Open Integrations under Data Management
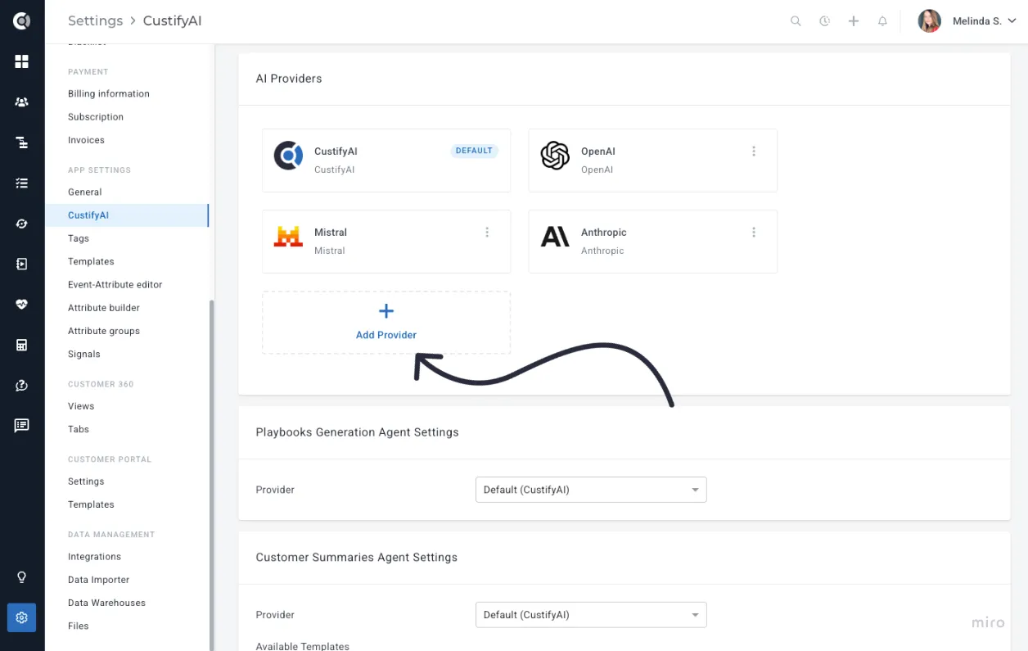Image resolution: width=1028 pixels, height=651 pixels. (x=94, y=557)
